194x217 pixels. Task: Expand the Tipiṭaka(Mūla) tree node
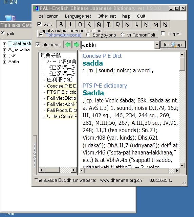tap(4, 44)
